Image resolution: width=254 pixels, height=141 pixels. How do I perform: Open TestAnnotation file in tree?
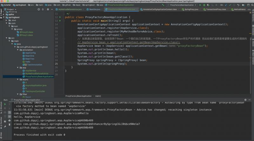[32, 65]
